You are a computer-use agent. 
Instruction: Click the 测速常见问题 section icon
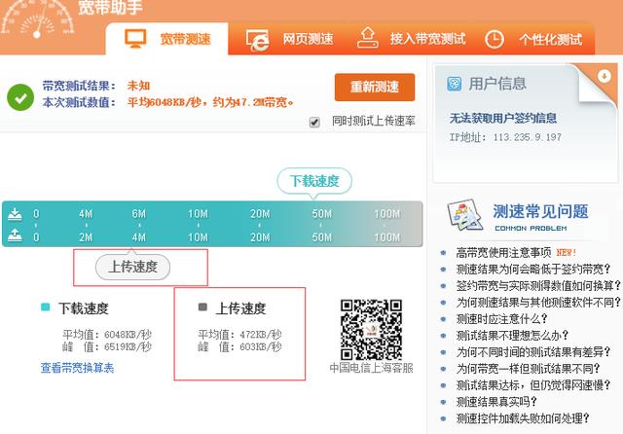click(465, 215)
